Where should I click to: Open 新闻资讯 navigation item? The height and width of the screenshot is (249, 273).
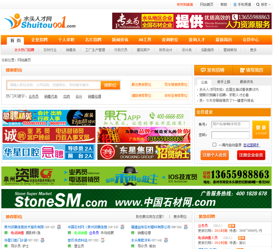120,40
